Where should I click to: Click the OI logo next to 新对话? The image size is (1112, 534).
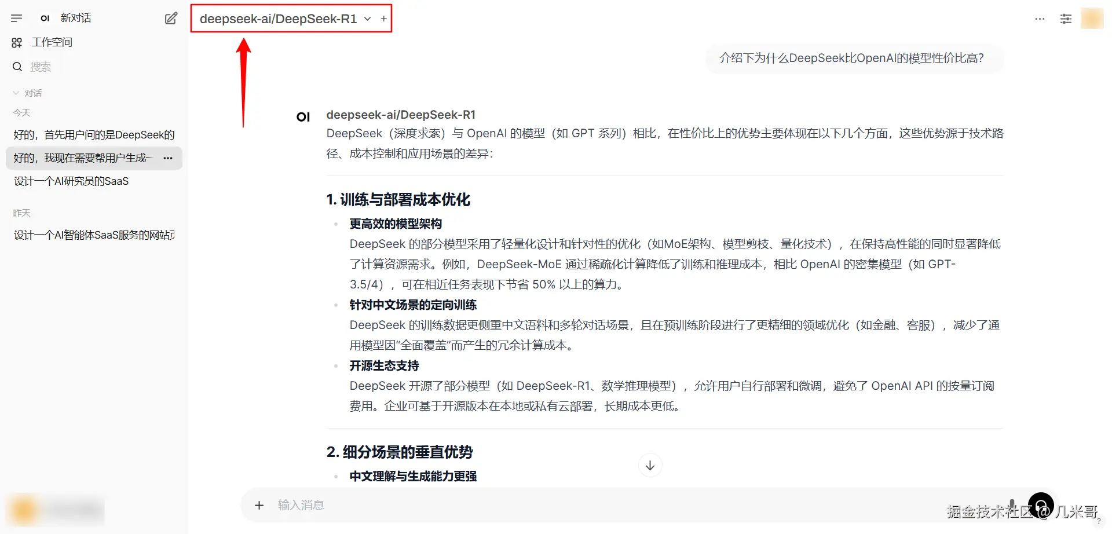45,18
